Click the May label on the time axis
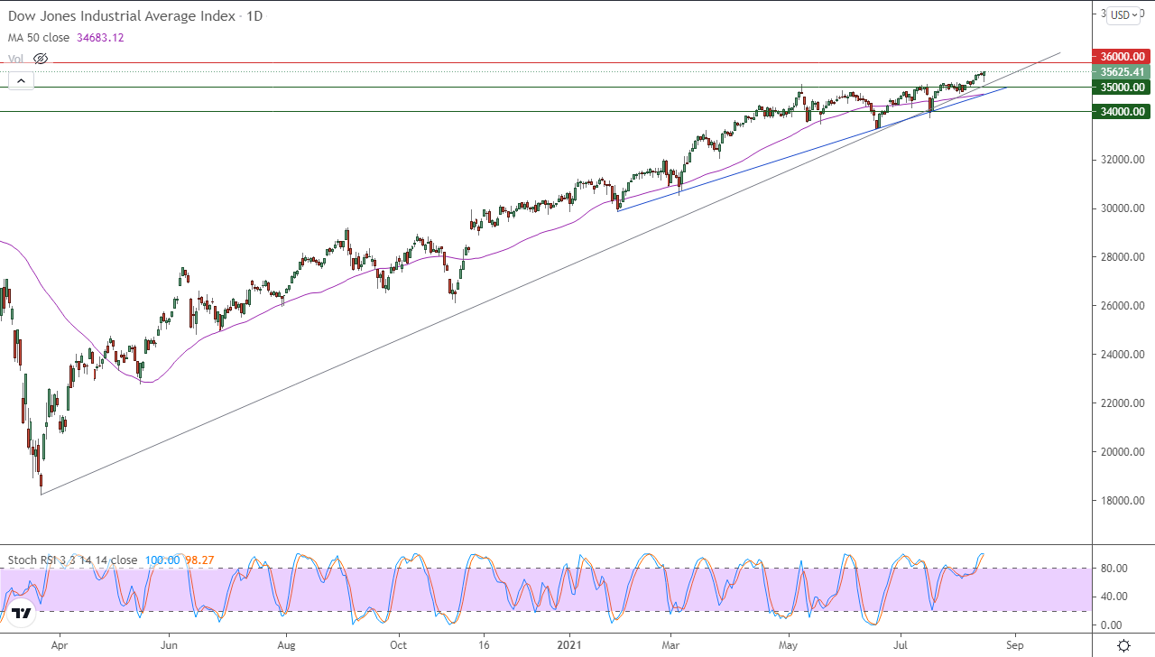Screen dimensions: 1155x657 tap(789, 646)
